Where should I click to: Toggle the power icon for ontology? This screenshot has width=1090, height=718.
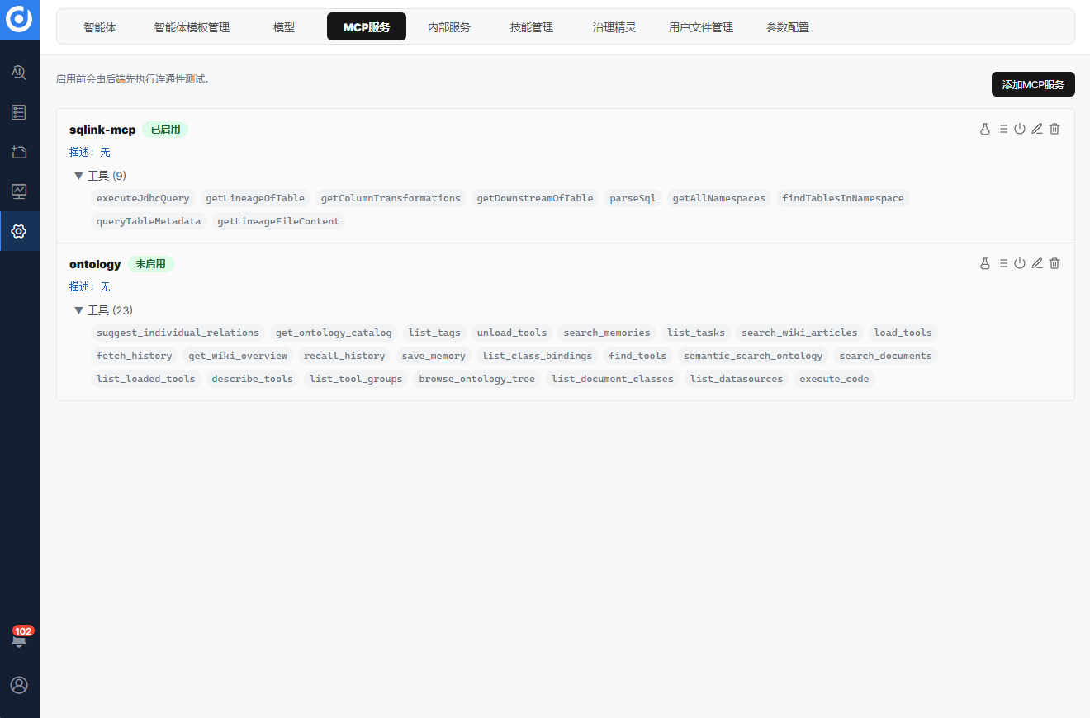[1020, 263]
